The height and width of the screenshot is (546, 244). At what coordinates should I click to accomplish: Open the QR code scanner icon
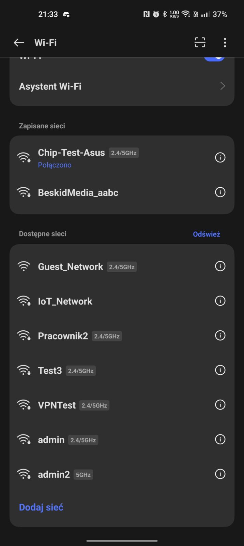(x=200, y=43)
